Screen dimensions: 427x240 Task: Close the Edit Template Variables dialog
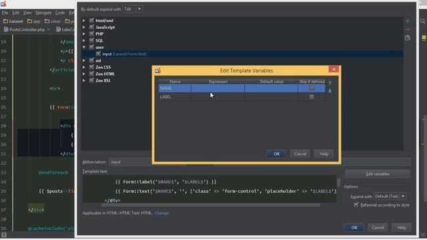tap(334, 69)
